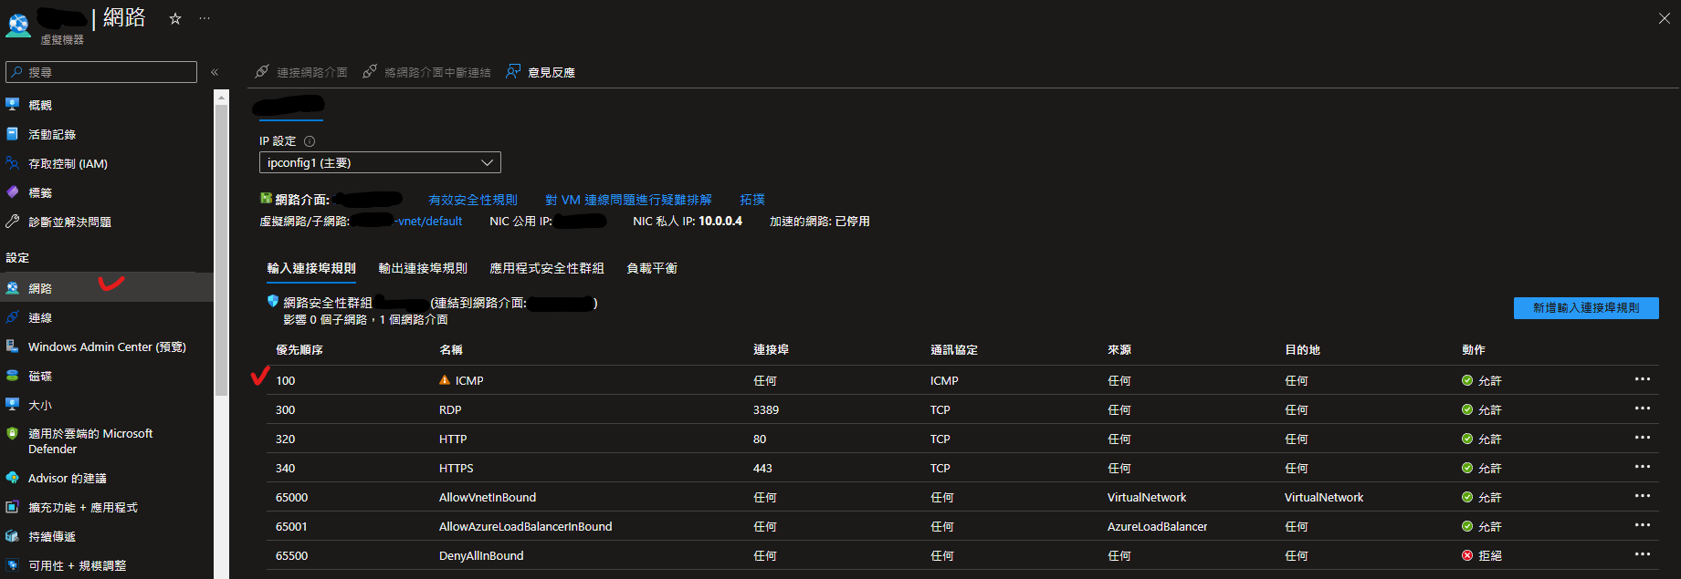Viewport: 1681px width, 579px height.
Task: Click the 將網路介面中斷連結 toolbar button
Action: point(426,72)
